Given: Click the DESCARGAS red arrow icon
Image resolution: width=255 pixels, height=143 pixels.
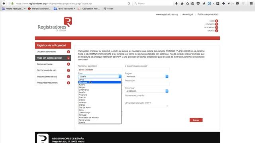Looking at the screenshot, I should pos(217,27).
